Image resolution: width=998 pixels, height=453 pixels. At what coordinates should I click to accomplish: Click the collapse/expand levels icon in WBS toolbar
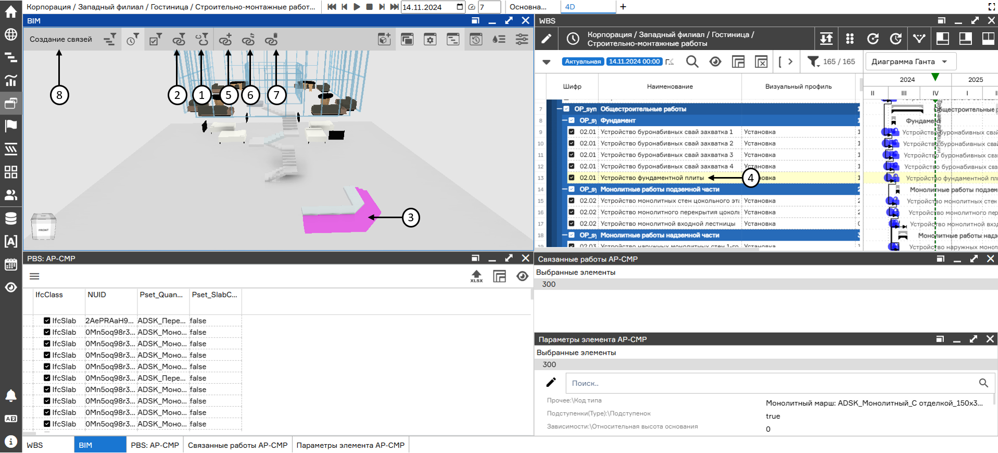tap(826, 39)
